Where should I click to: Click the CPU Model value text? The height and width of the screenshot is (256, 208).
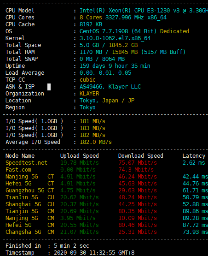[144, 11]
